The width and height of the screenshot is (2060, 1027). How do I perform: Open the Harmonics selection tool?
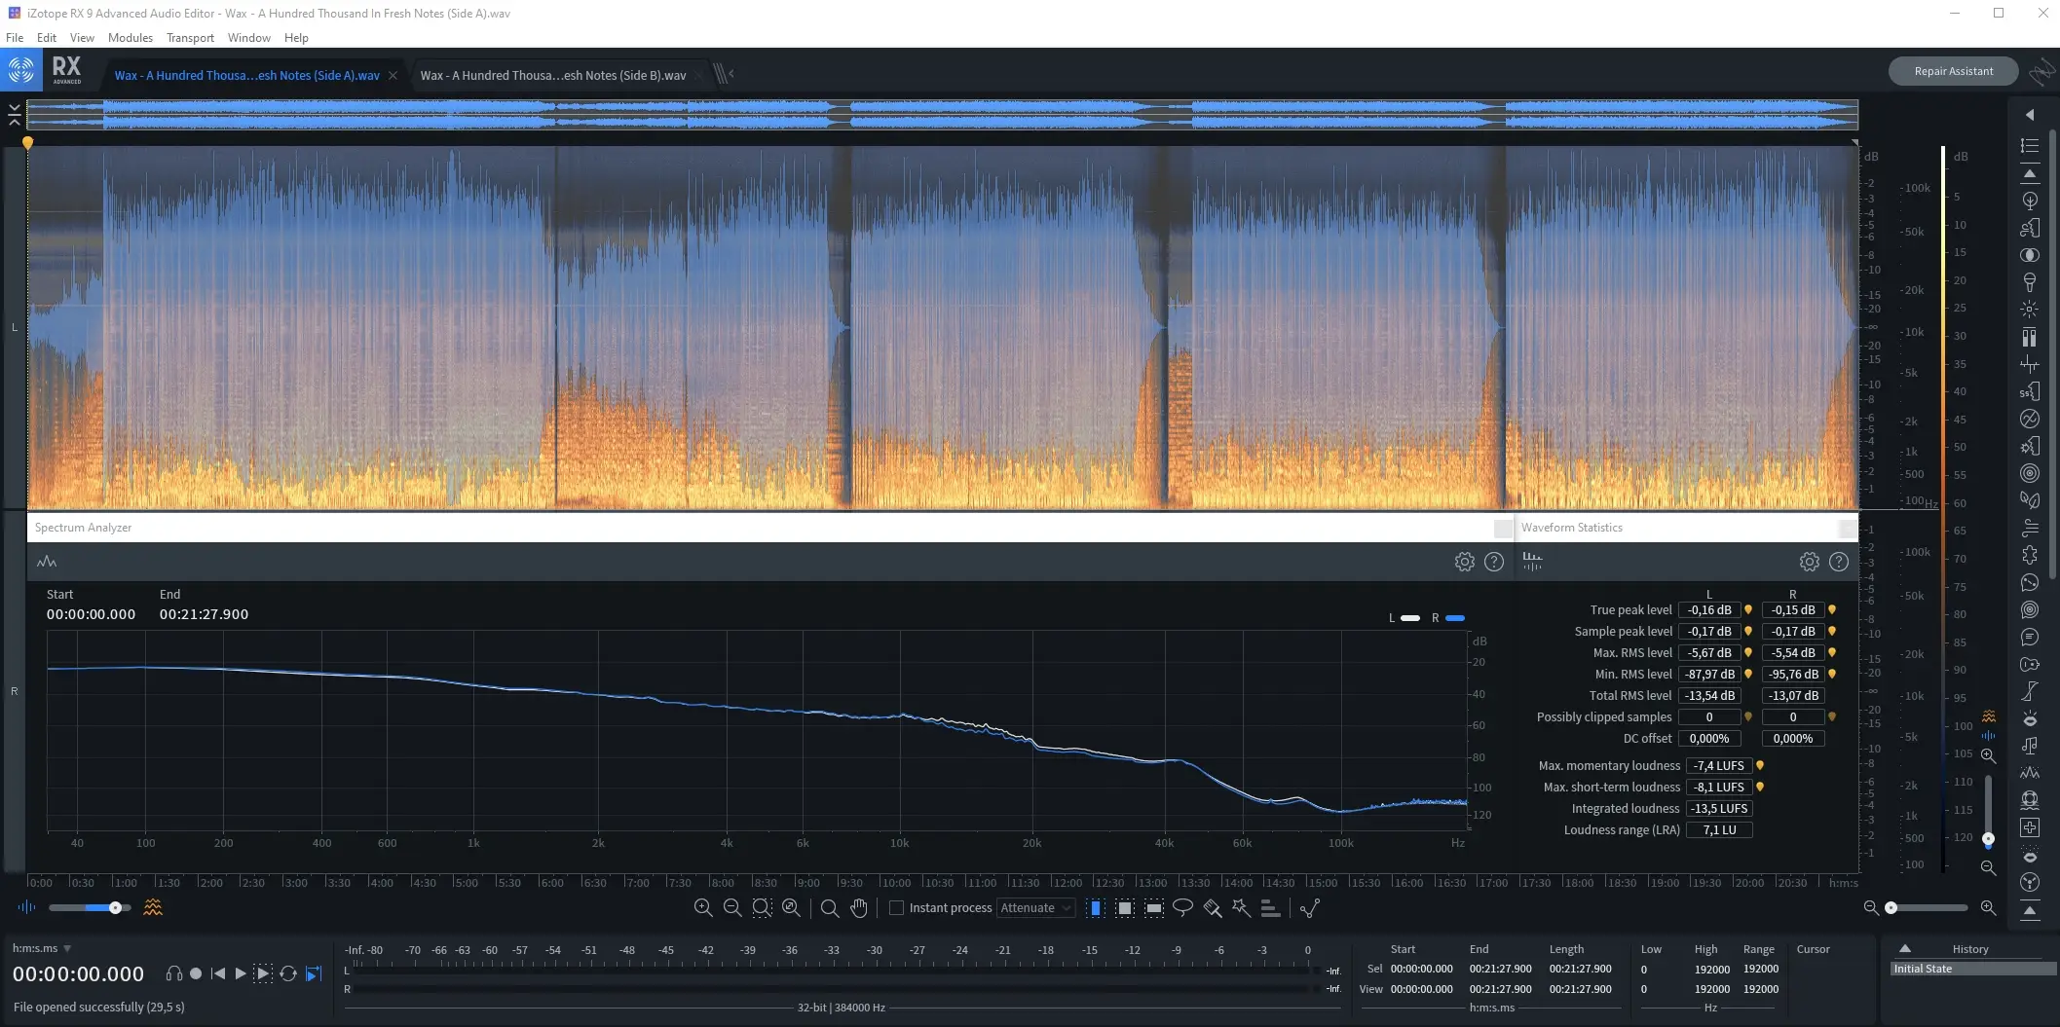coord(1270,907)
